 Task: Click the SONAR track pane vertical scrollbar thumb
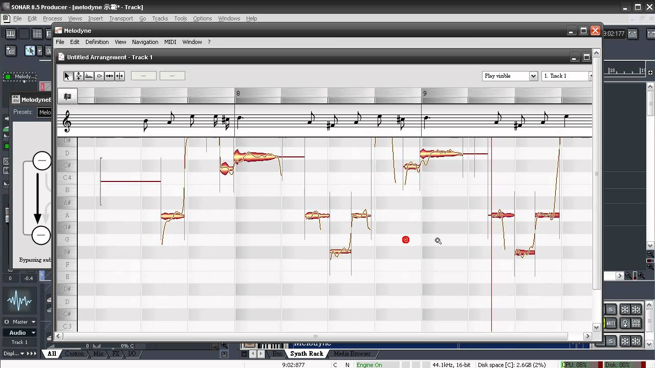[x=651, y=103]
